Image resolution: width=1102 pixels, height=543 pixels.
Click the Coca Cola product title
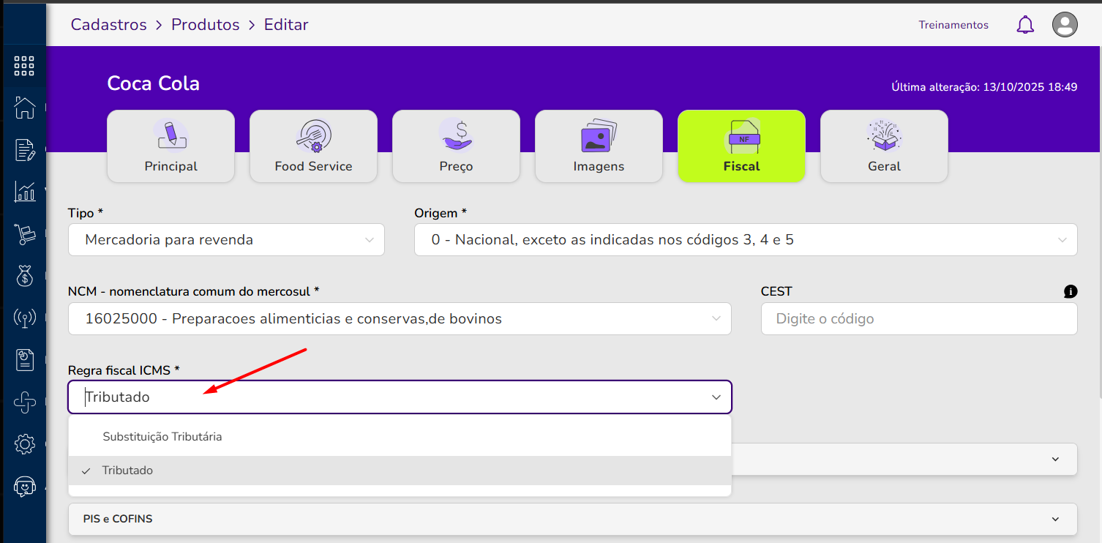pyautogui.click(x=154, y=83)
